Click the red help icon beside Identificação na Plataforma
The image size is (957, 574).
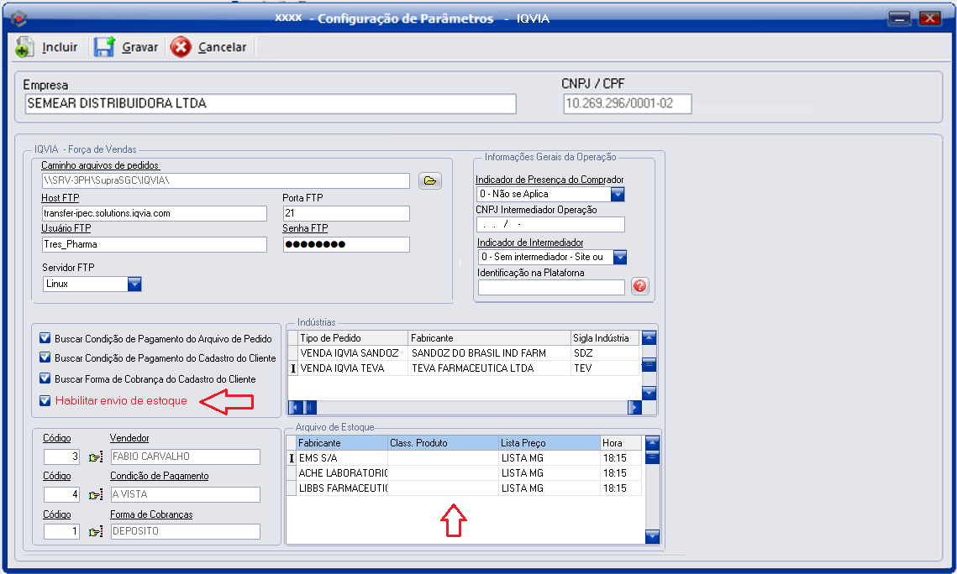(639, 287)
